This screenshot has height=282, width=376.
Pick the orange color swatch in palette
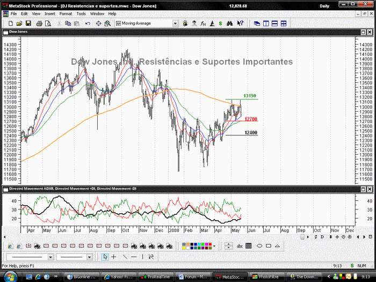[x=188, y=244]
